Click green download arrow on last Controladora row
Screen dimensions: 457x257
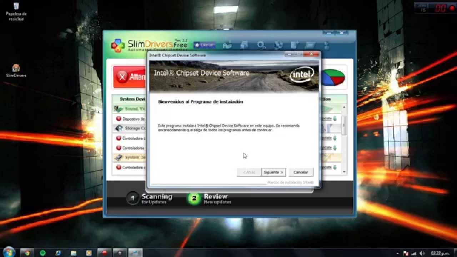point(335,167)
